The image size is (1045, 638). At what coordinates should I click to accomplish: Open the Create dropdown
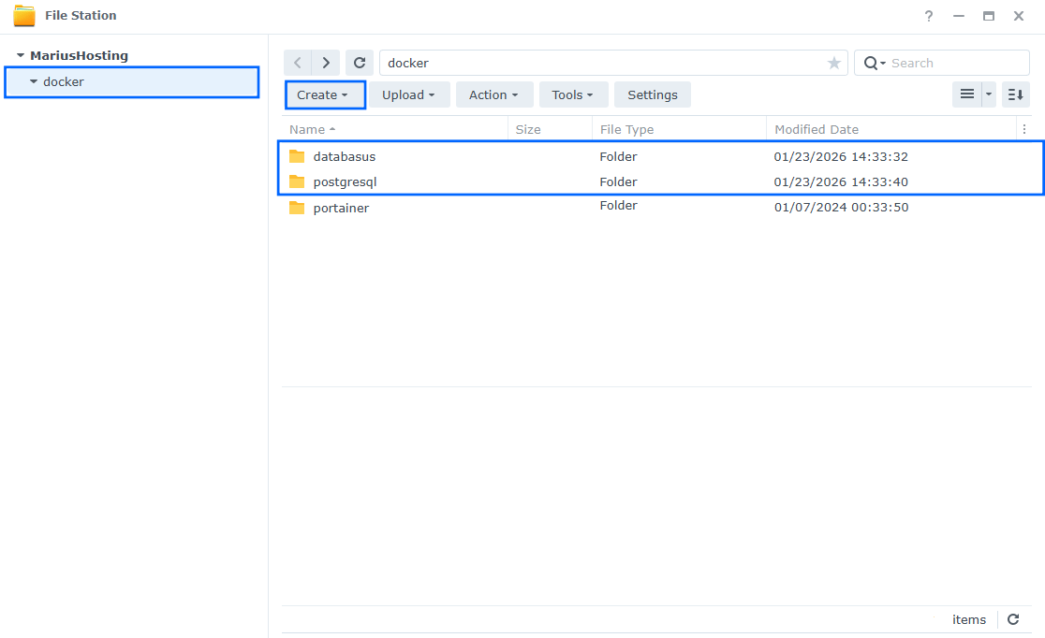(324, 94)
